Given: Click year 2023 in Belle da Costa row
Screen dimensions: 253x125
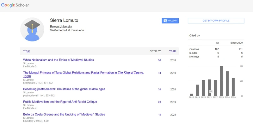Looking at the screenshot, I should (173, 115).
